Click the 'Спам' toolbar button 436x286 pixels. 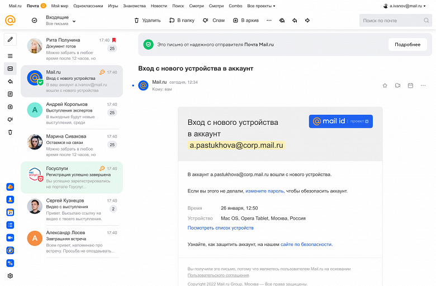(x=214, y=21)
